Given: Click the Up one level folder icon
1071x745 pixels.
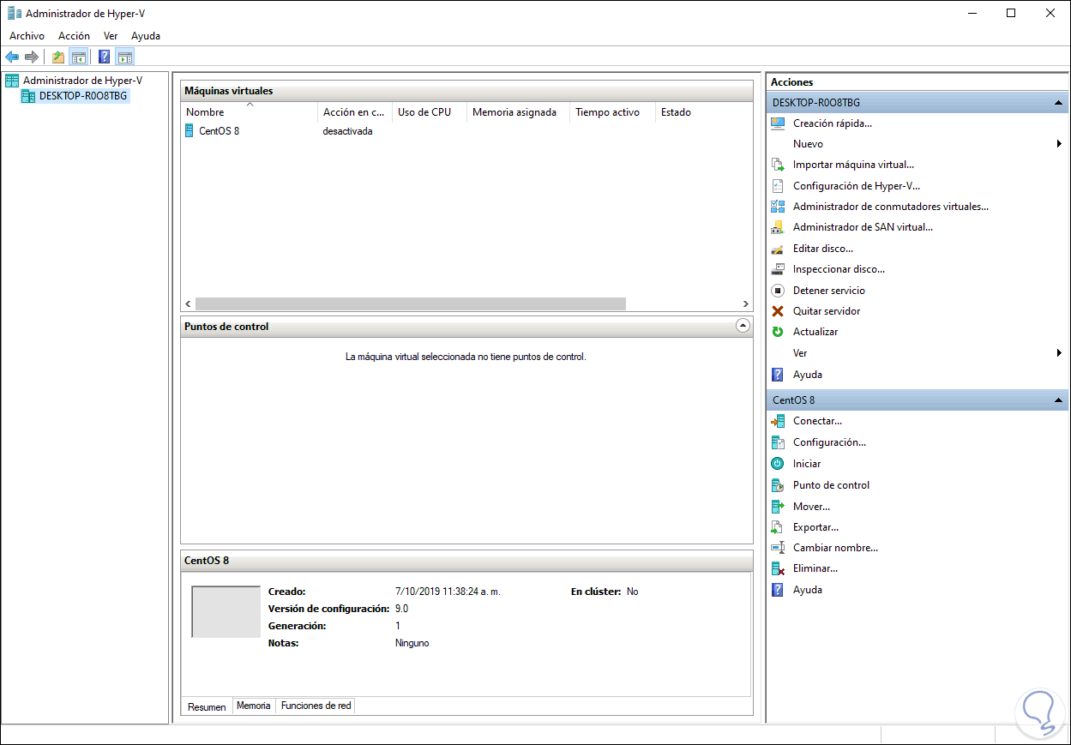Looking at the screenshot, I should [x=58, y=57].
